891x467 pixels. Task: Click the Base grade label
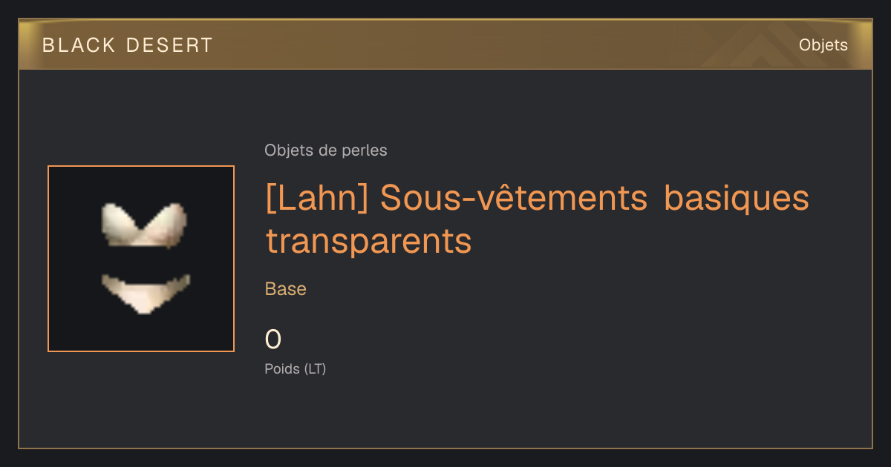[286, 289]
